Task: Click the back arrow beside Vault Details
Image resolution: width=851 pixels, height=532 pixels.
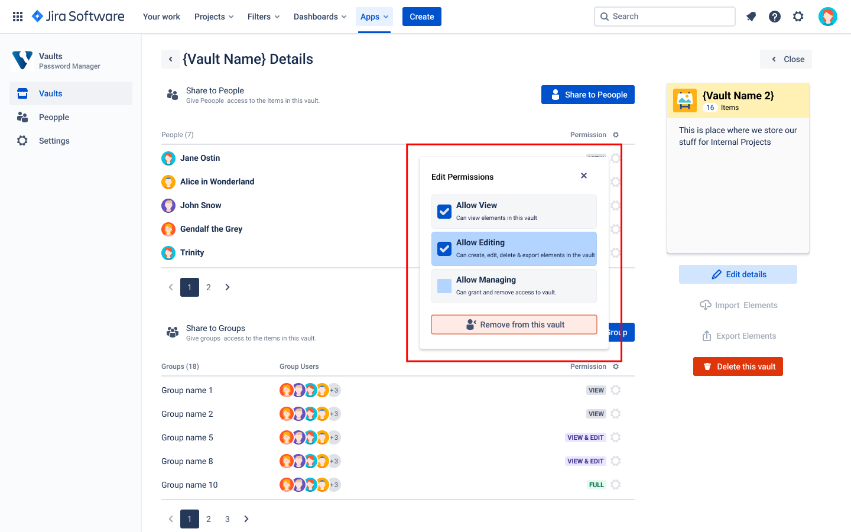Action: click(x=171, y=59)
